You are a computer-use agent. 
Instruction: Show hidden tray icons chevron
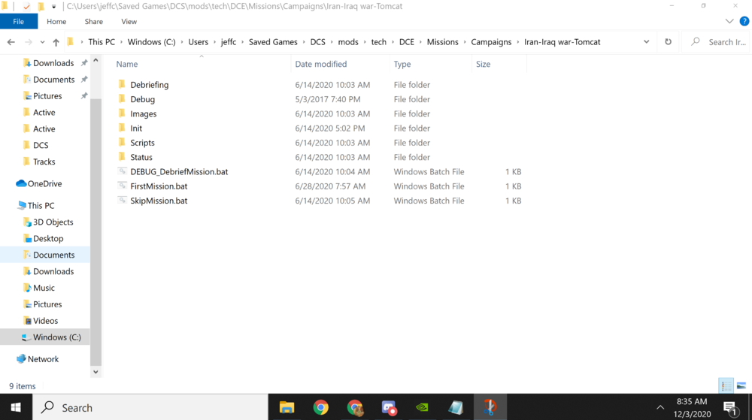[x=660, y=407]
